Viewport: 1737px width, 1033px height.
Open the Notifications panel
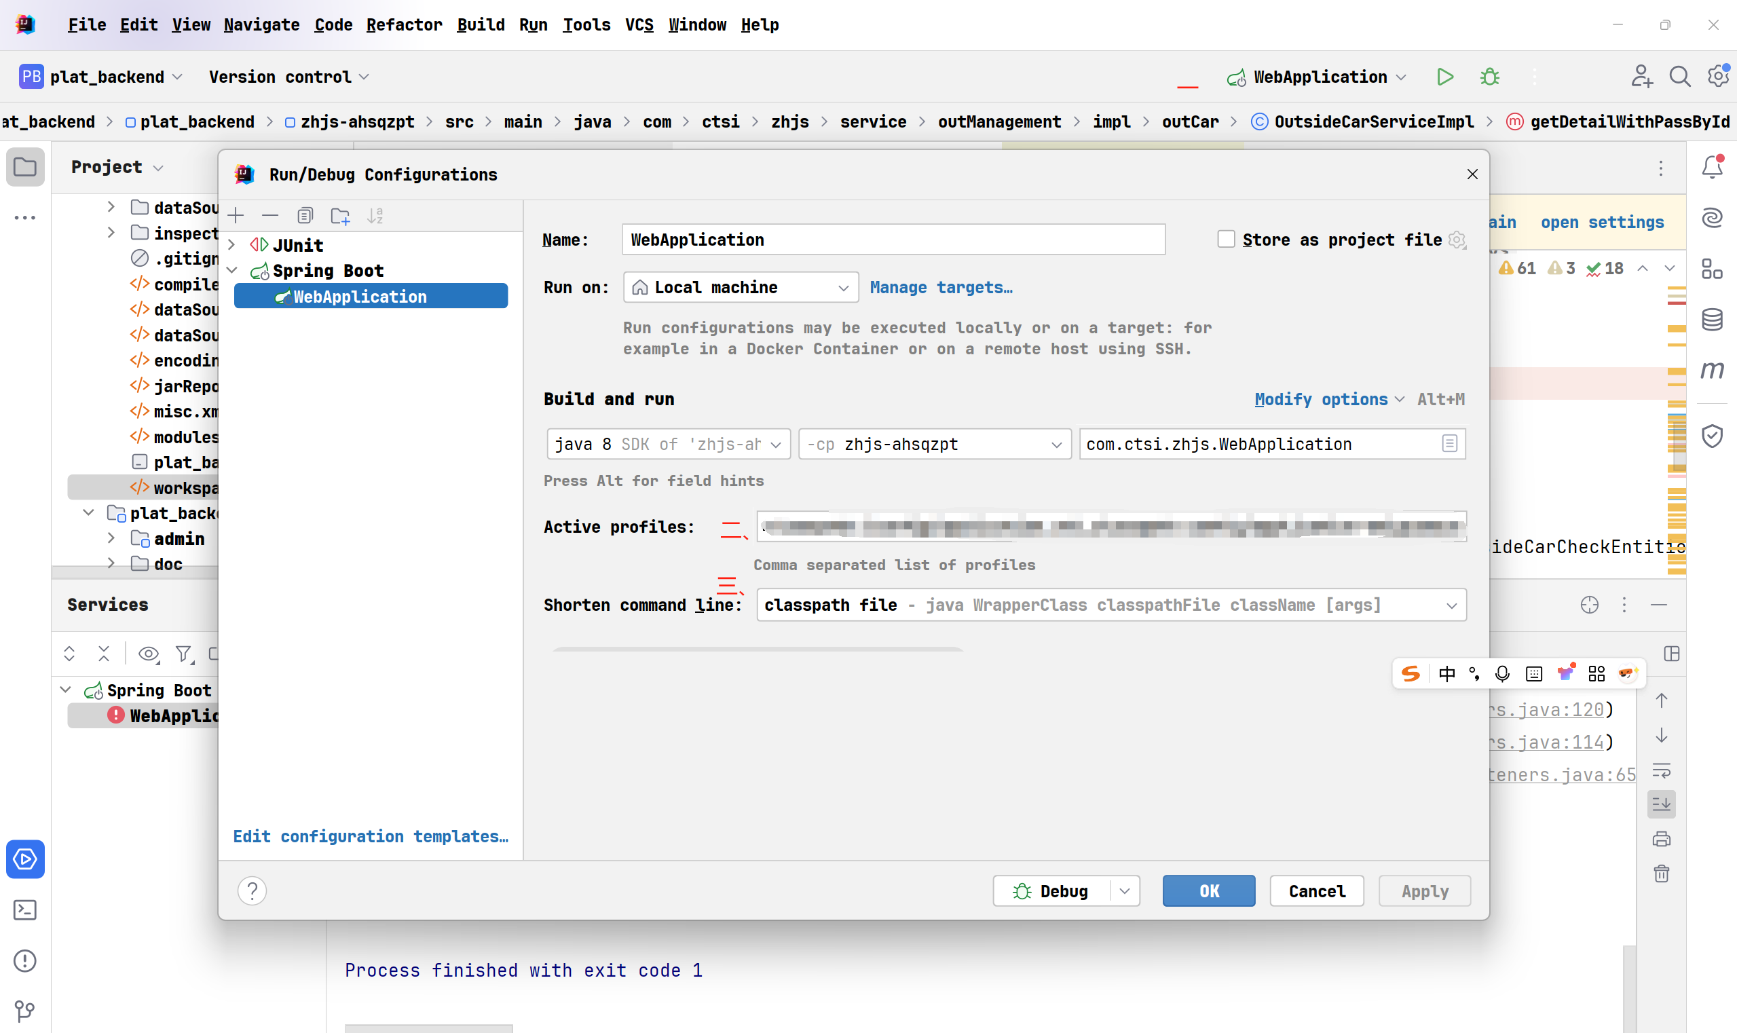[1712, 166]
